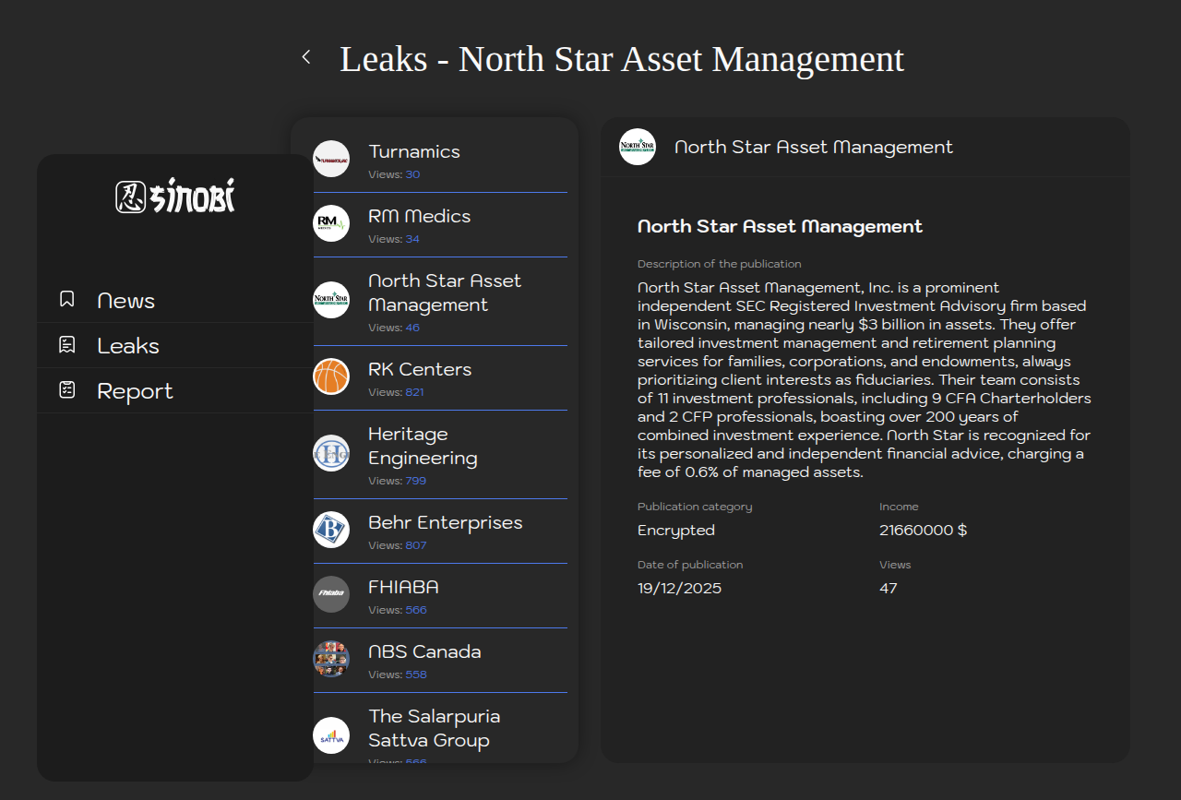Click the back arrow beside the page title
Screen dimensions: 1181x800
(306, 57)
